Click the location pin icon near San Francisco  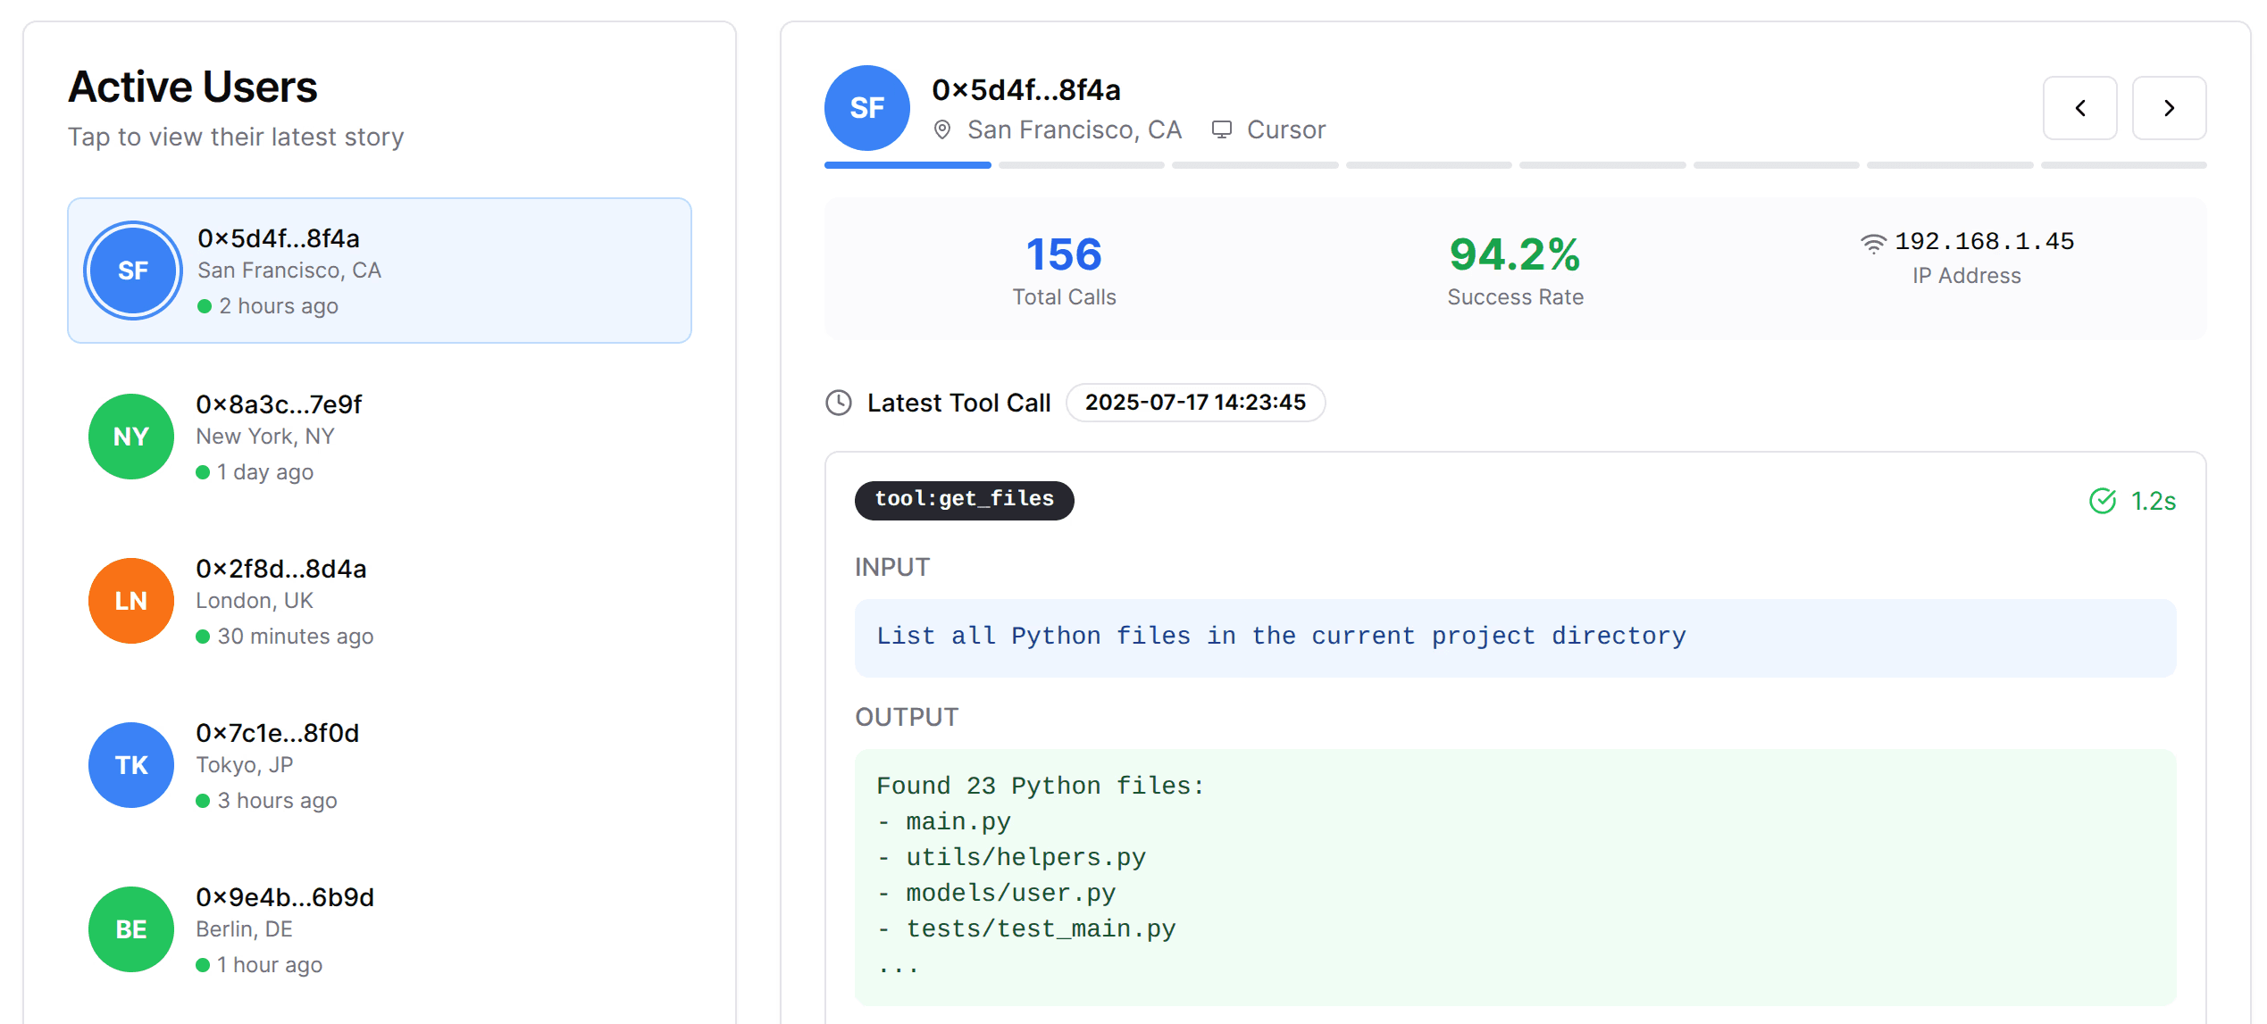click(941, 130)
